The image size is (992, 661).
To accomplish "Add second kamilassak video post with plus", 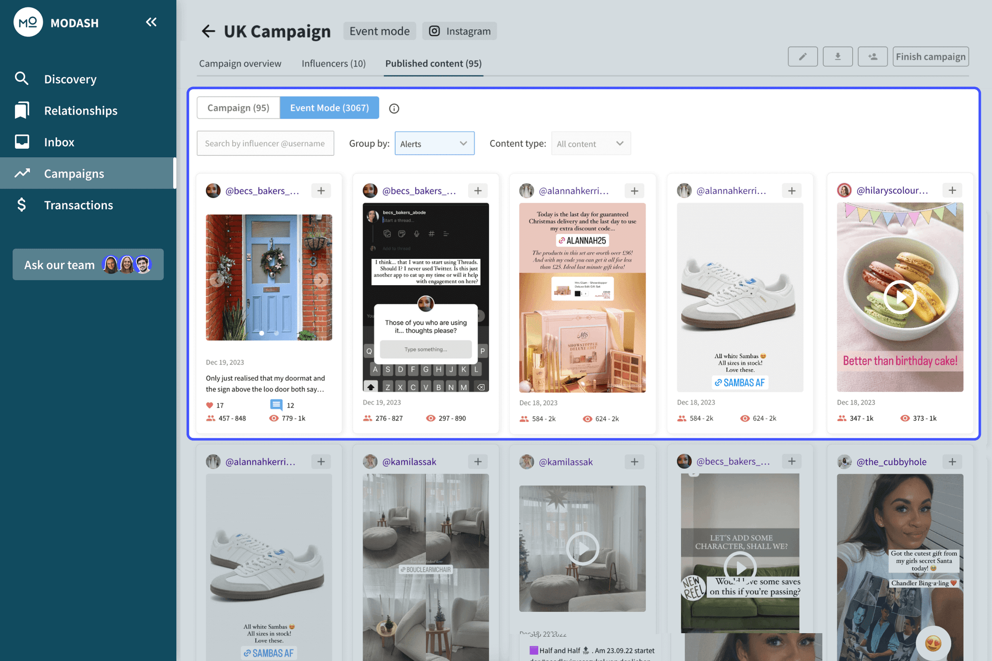I will [x=634, y=462].
